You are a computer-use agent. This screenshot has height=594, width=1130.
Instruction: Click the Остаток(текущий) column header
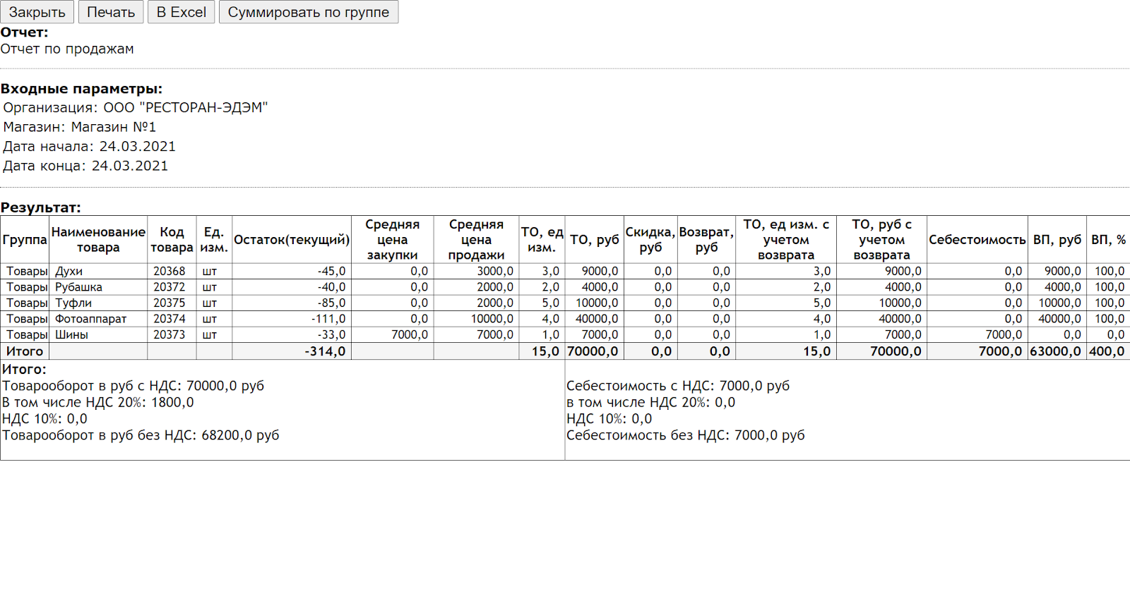point(291,240)
